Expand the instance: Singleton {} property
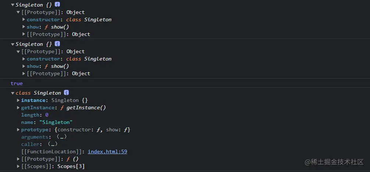The image size is (370, 172). click(18, 100)
